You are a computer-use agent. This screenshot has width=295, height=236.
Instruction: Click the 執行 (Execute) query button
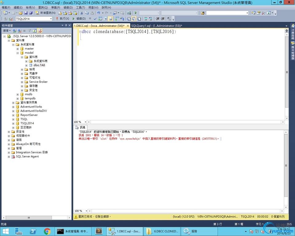click(62, 19)
